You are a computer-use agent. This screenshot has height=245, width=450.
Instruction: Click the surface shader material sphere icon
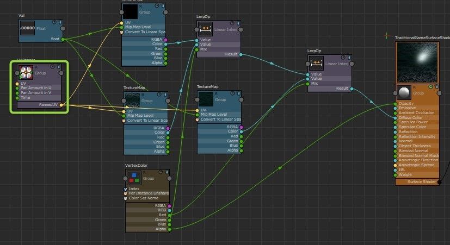pyautogui.click(x=404, y=93)
